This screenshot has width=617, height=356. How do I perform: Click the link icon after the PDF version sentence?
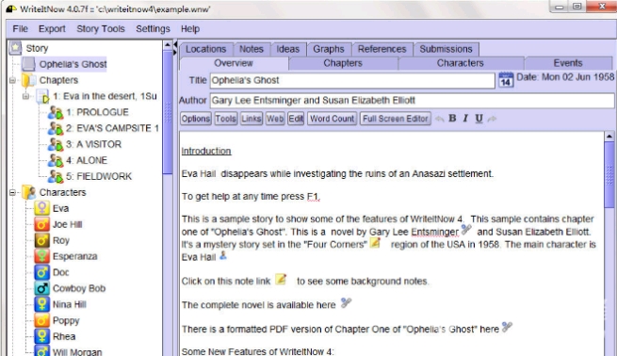pos(507,327)
